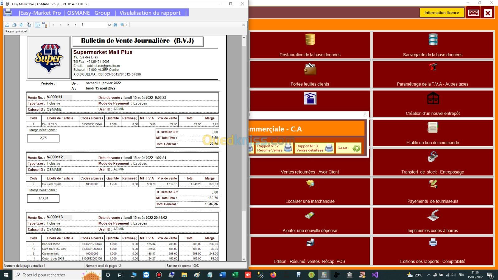Open the binoculars find text tool
Image resolution: width=498 pixels, height=280 pixels.
pos(115,25)
